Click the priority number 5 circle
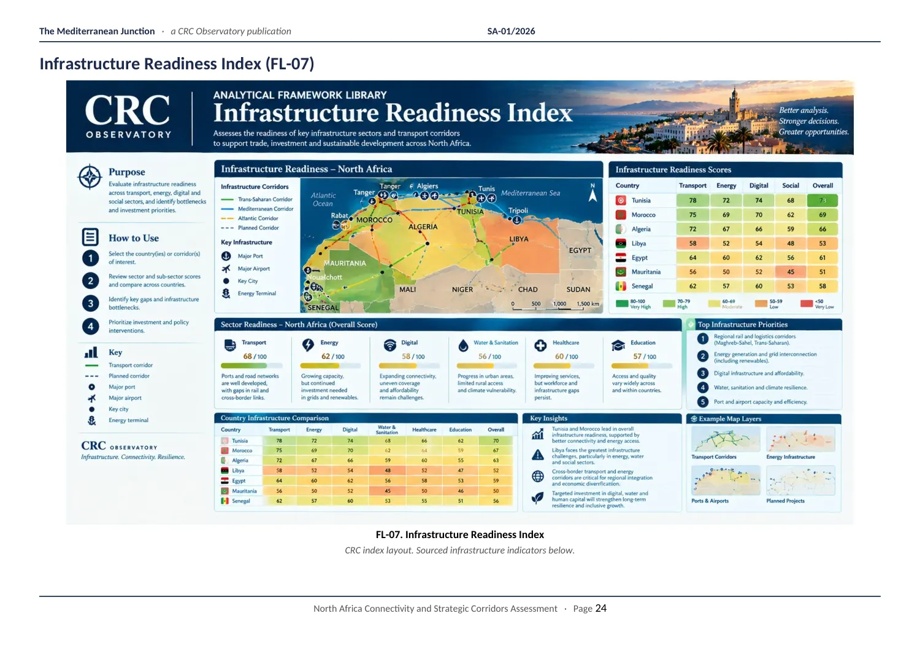Image resolution: width=920 pixels, height=651 pixels. point(703,402)
